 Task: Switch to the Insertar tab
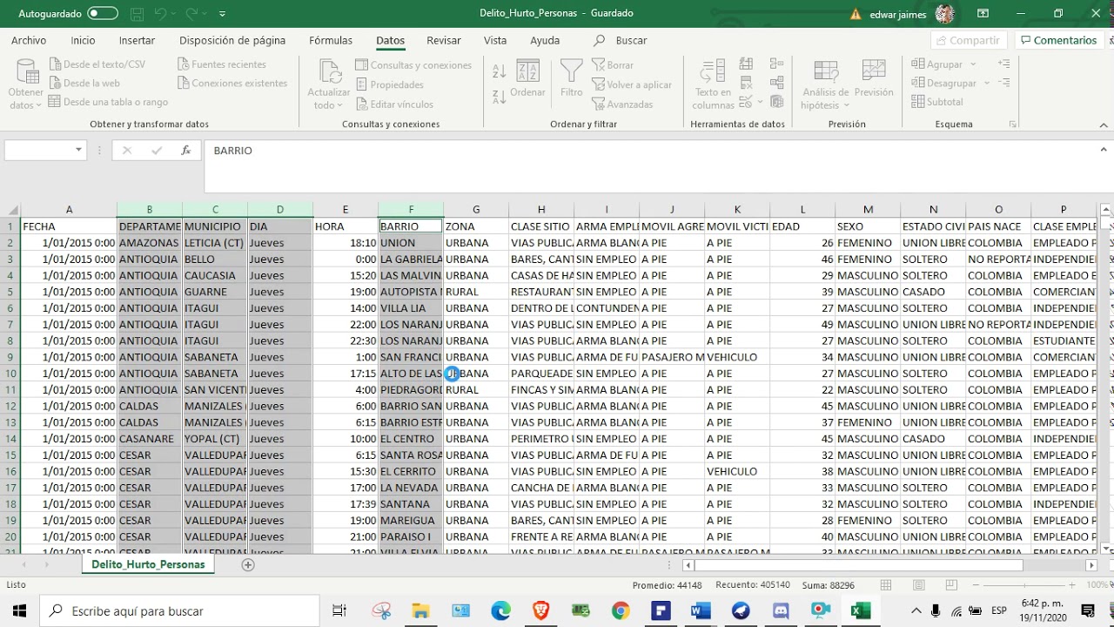point(137,40)
